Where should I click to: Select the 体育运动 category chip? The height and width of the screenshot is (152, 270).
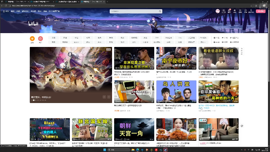(x=168, y=38)
